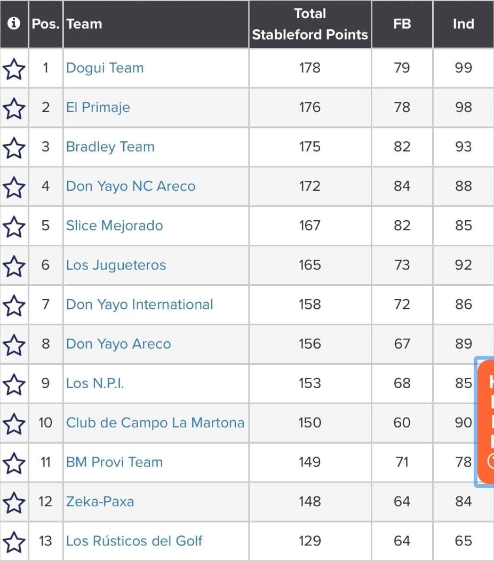View Club de Campo La Martona details
This screenshot has height=561, width=494.
pos(155,423)
